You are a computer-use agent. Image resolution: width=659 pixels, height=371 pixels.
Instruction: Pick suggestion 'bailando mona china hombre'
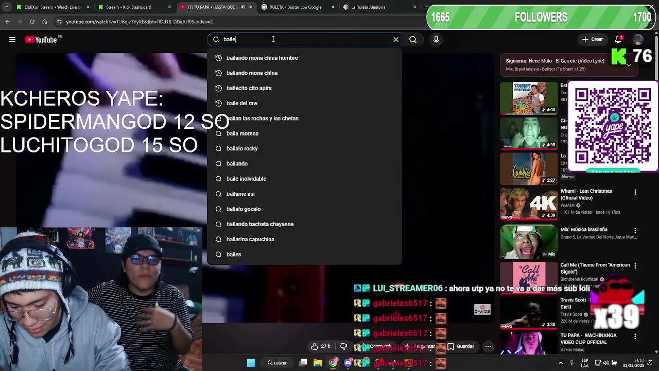pos(304,58)
